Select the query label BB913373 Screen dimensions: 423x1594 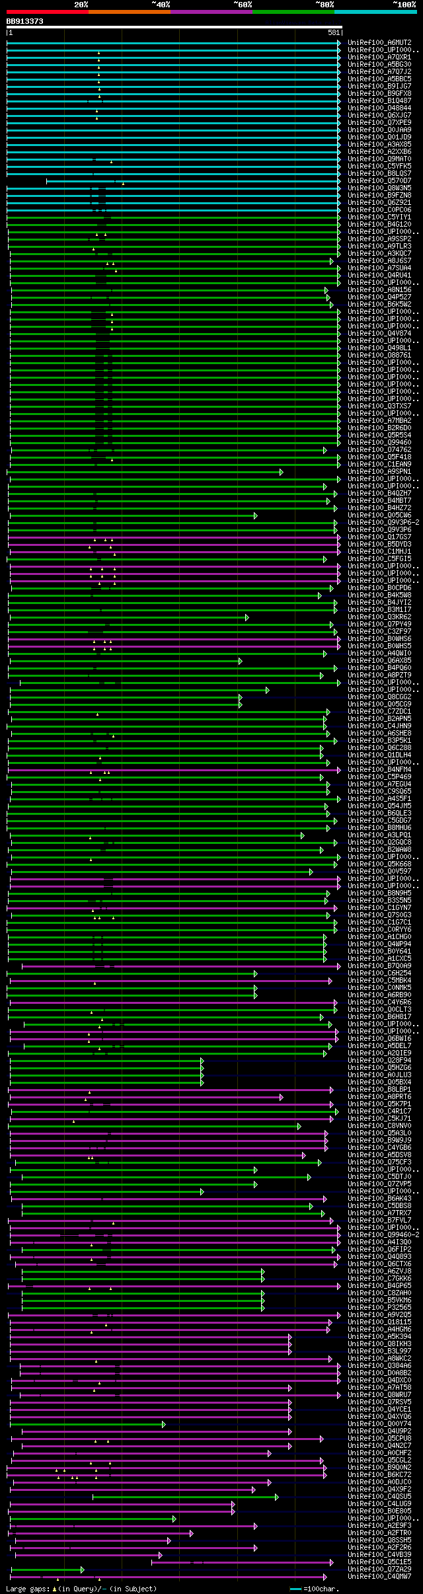(25, 21)
